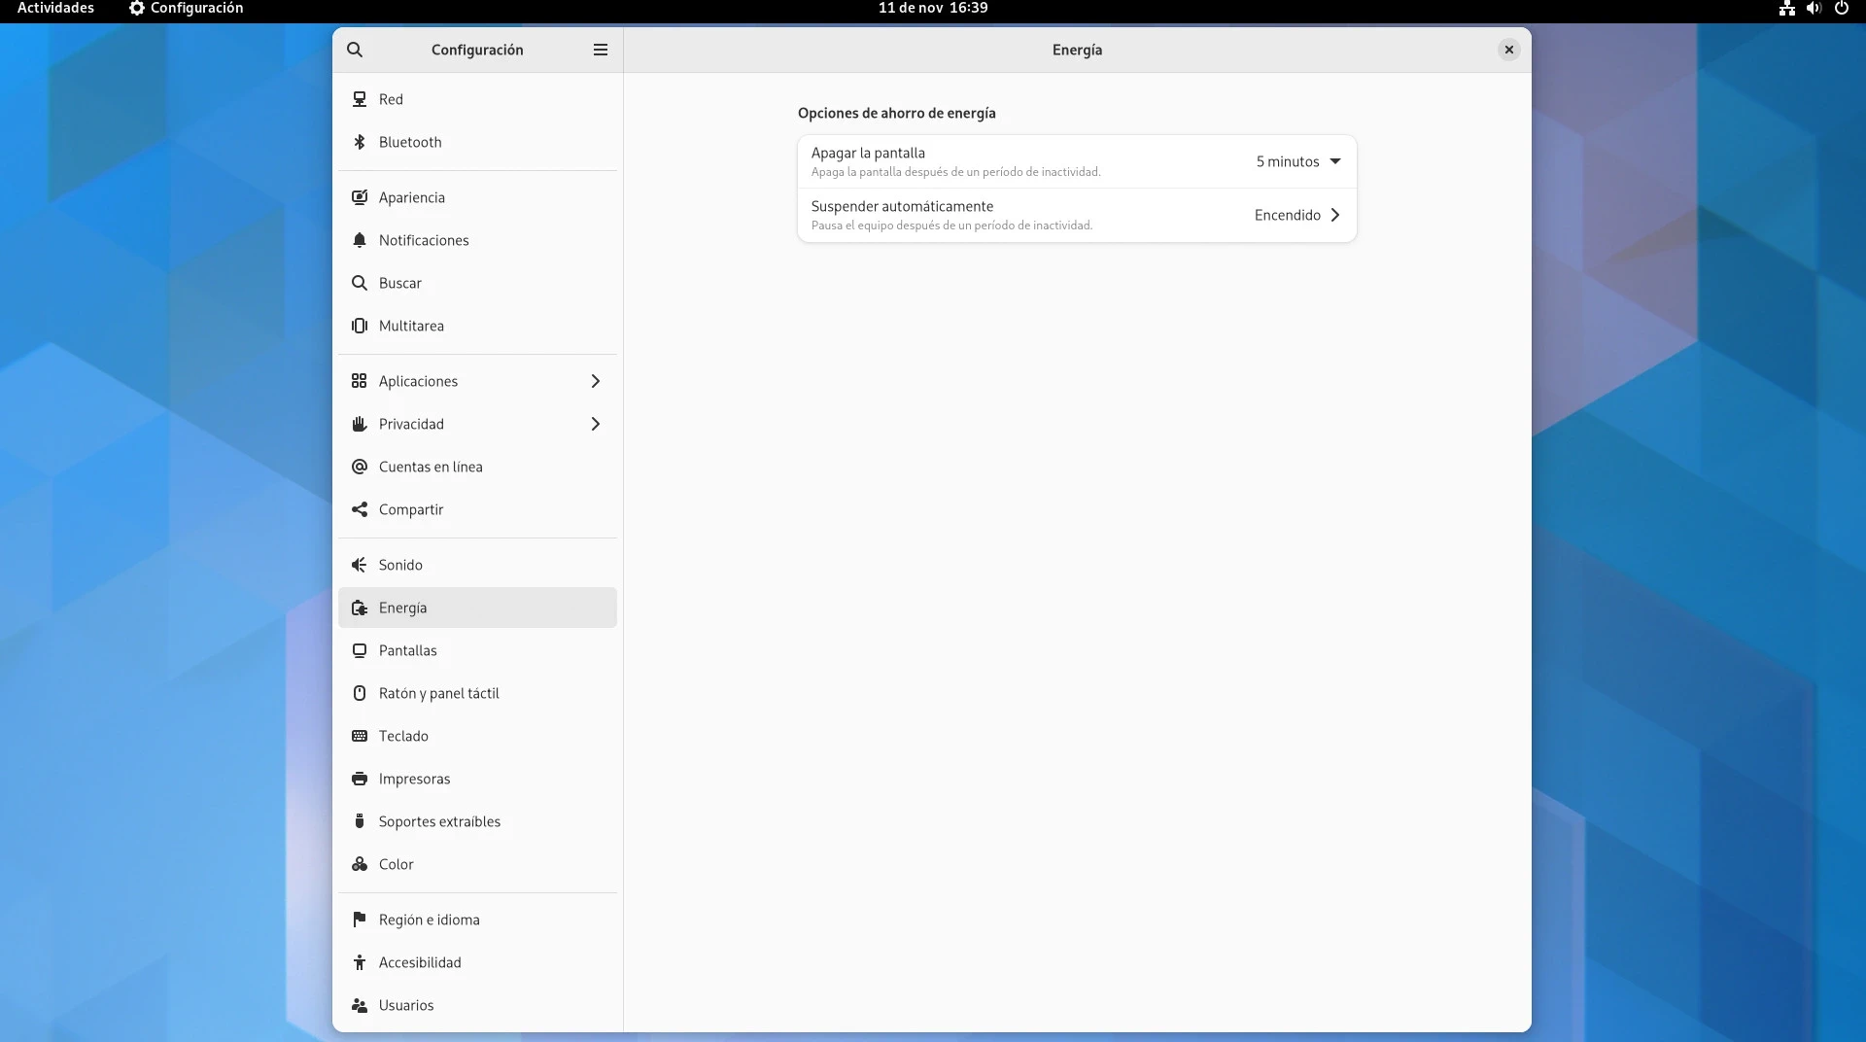Click the speaker icon beside Sonido
Screen dimensions: 1866x1042
pos(360,565)
